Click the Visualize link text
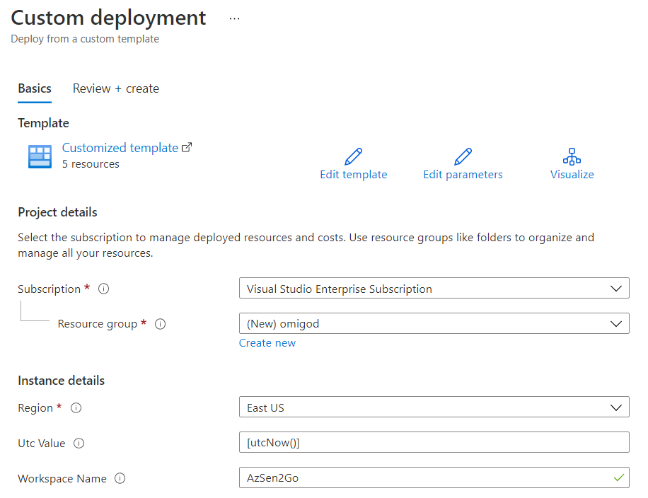Screen dimensions: 648x498 tap(572, 175)
